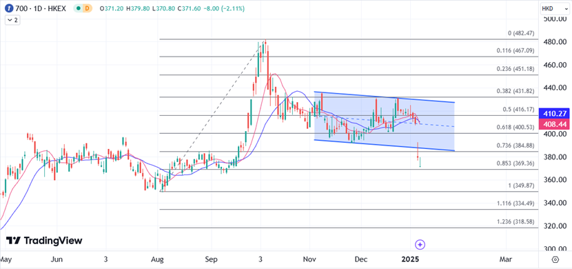
Task: Select the dashed trend line to the October peak
Action: 213,116
